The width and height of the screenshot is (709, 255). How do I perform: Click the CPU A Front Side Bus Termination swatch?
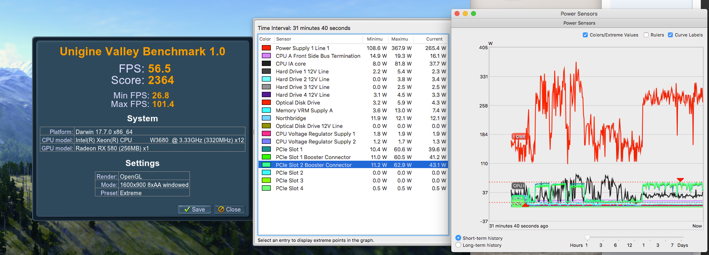(266, 56)
